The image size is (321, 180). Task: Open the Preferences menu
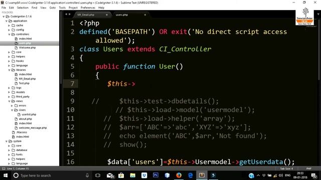click(88, 8)
